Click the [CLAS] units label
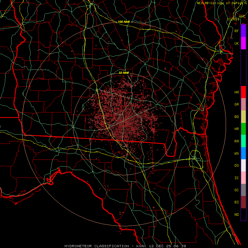This screenshot has height=248, width=248. (233, 19)
